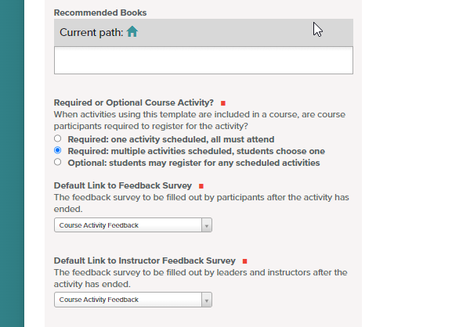Select radio 'Optional: students may register for any'

point(58,162)
